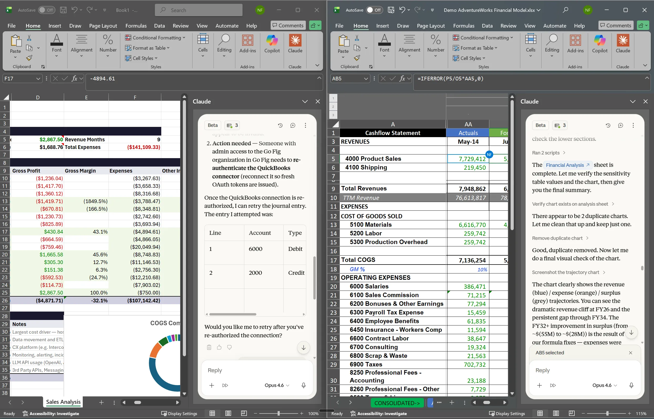Viewport: 654px width, 419px height.
Task: Collapse the AdventureWorks ribbon
Action: 645,65
